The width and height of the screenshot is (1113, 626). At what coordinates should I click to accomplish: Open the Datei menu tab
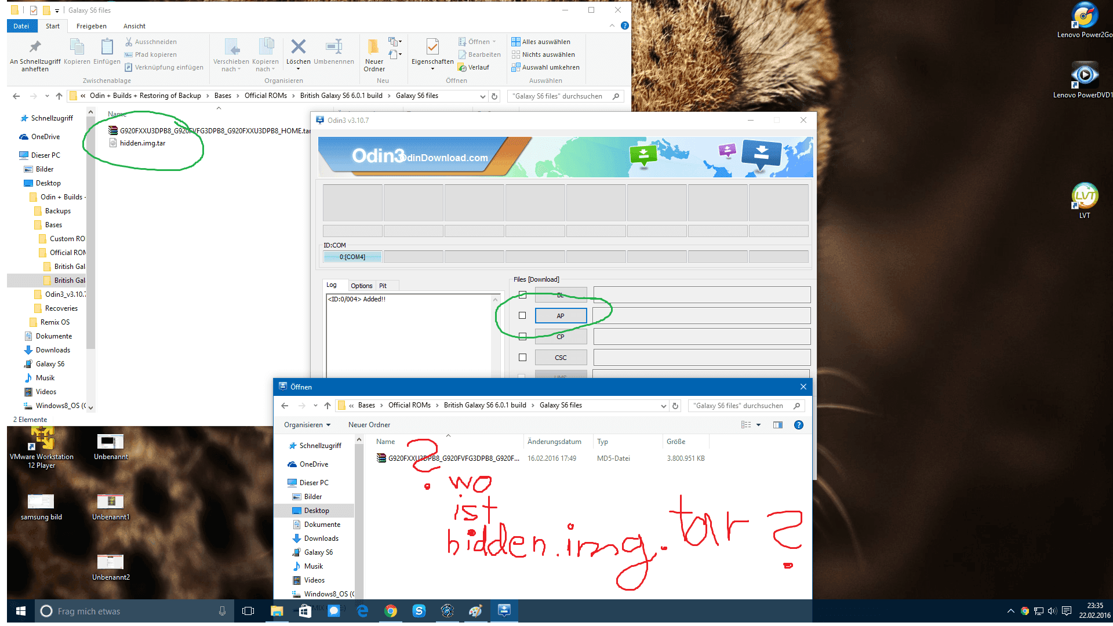pyautogui.click(x=21, y=26)
